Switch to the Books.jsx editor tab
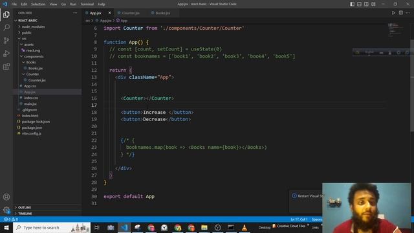The width and height of the screenshot is (414, 233). point(162,13)
